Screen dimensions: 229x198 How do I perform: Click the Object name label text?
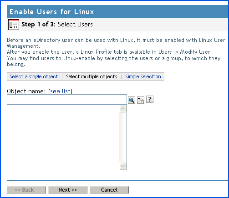pyautogui.click(x=26, y=91)
